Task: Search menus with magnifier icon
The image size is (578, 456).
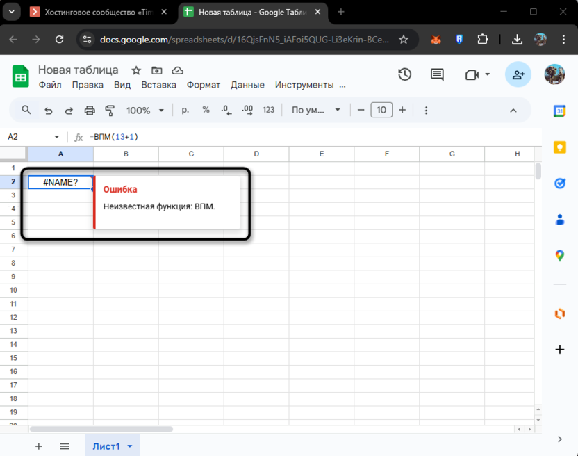Action: click(26, 110)
